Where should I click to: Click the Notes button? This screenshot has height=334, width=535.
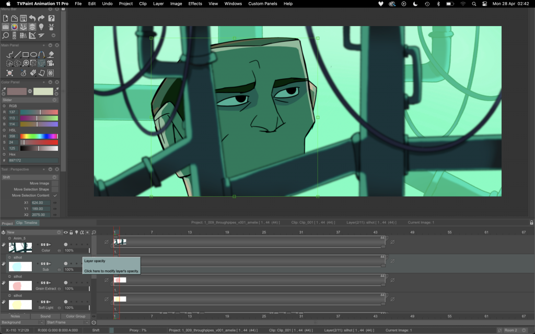click(15, 316)
